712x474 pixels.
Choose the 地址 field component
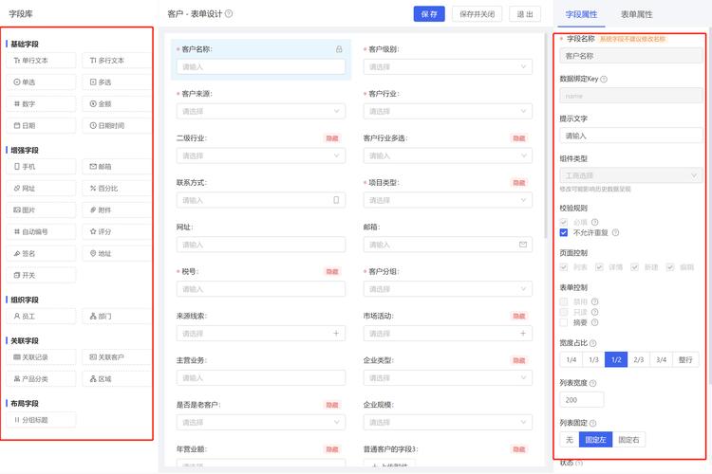[116, 253]
